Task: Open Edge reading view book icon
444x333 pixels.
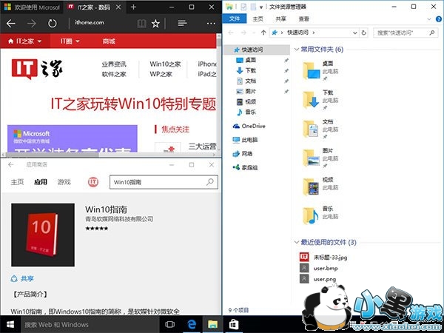Action: click(141, 24)
